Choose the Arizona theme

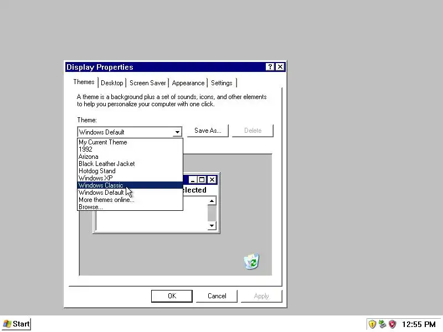[x=130, y=157]
